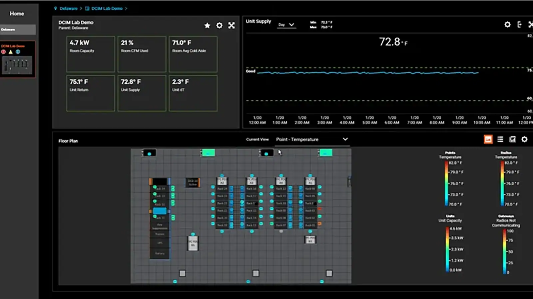
Task: Open the Point - Temperature view dropdown
Action: tap(312, 140)
